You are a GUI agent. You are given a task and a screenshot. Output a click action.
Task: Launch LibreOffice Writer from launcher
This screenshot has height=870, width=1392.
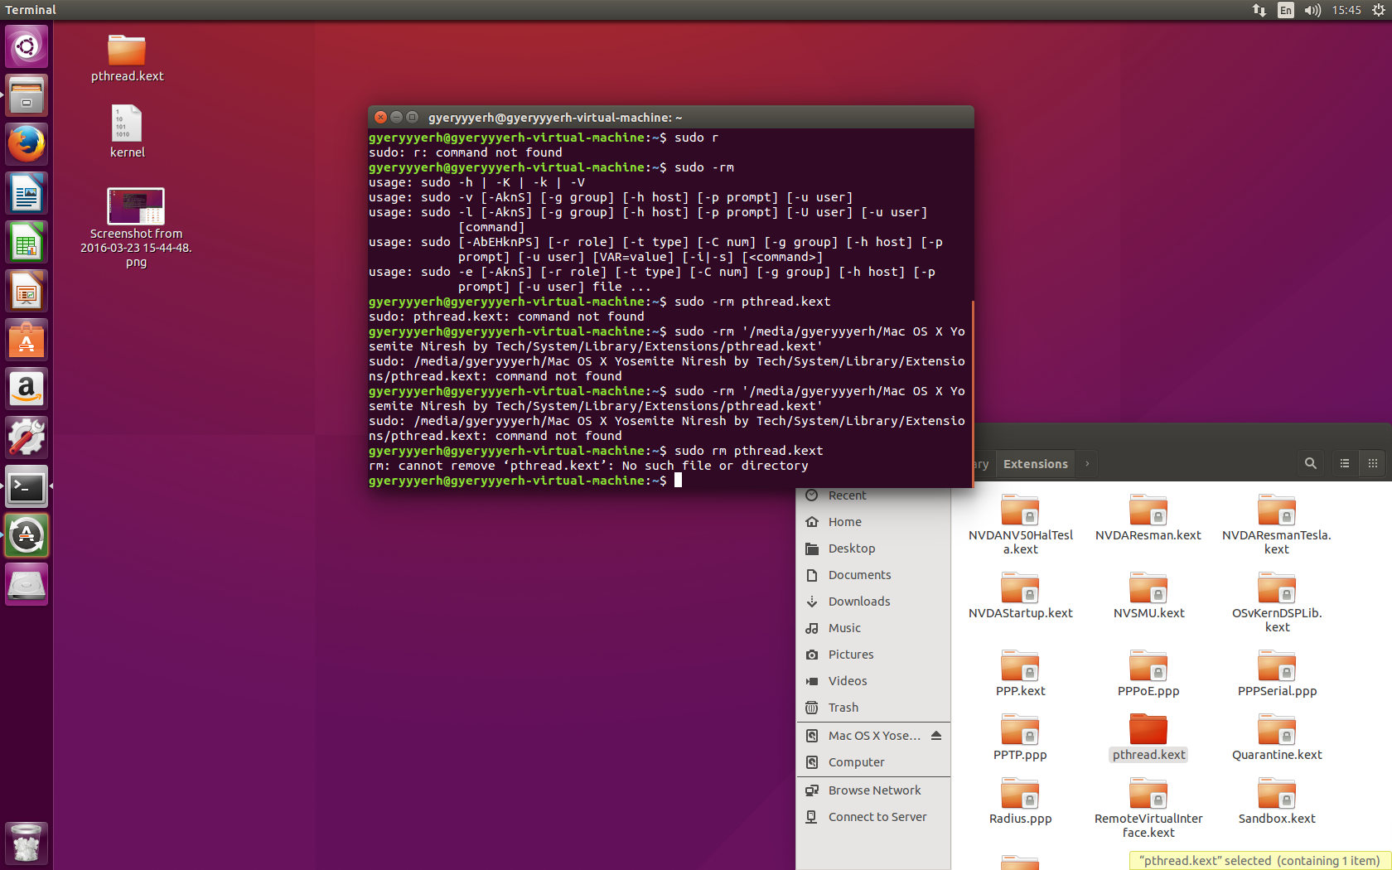[27, 193]
